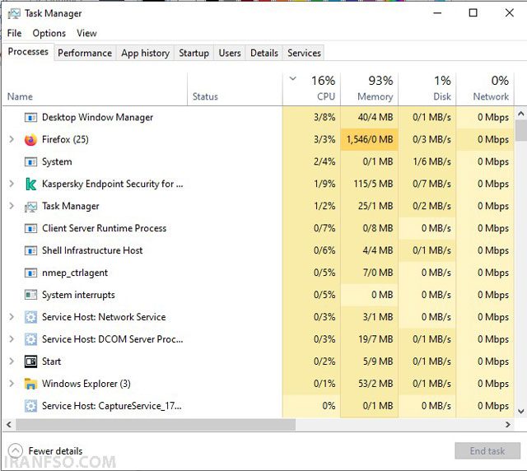This screenshot has width=527, height=471.
Task: Click the Service Host: CaptureService gear icon
Action: point(30,406)
